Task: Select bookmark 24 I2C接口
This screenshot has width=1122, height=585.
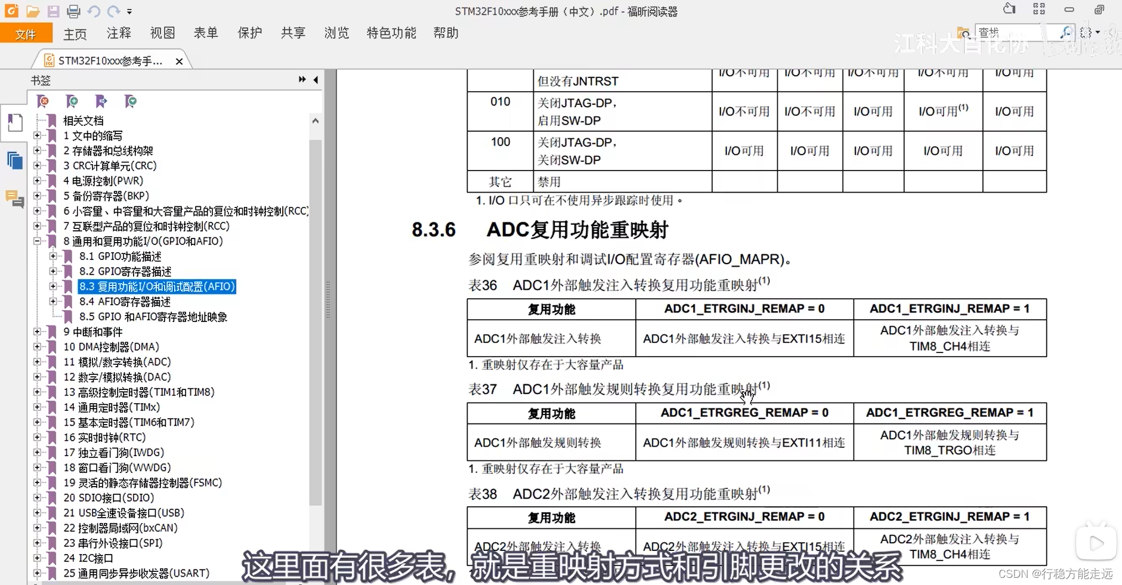Action: 88,558
